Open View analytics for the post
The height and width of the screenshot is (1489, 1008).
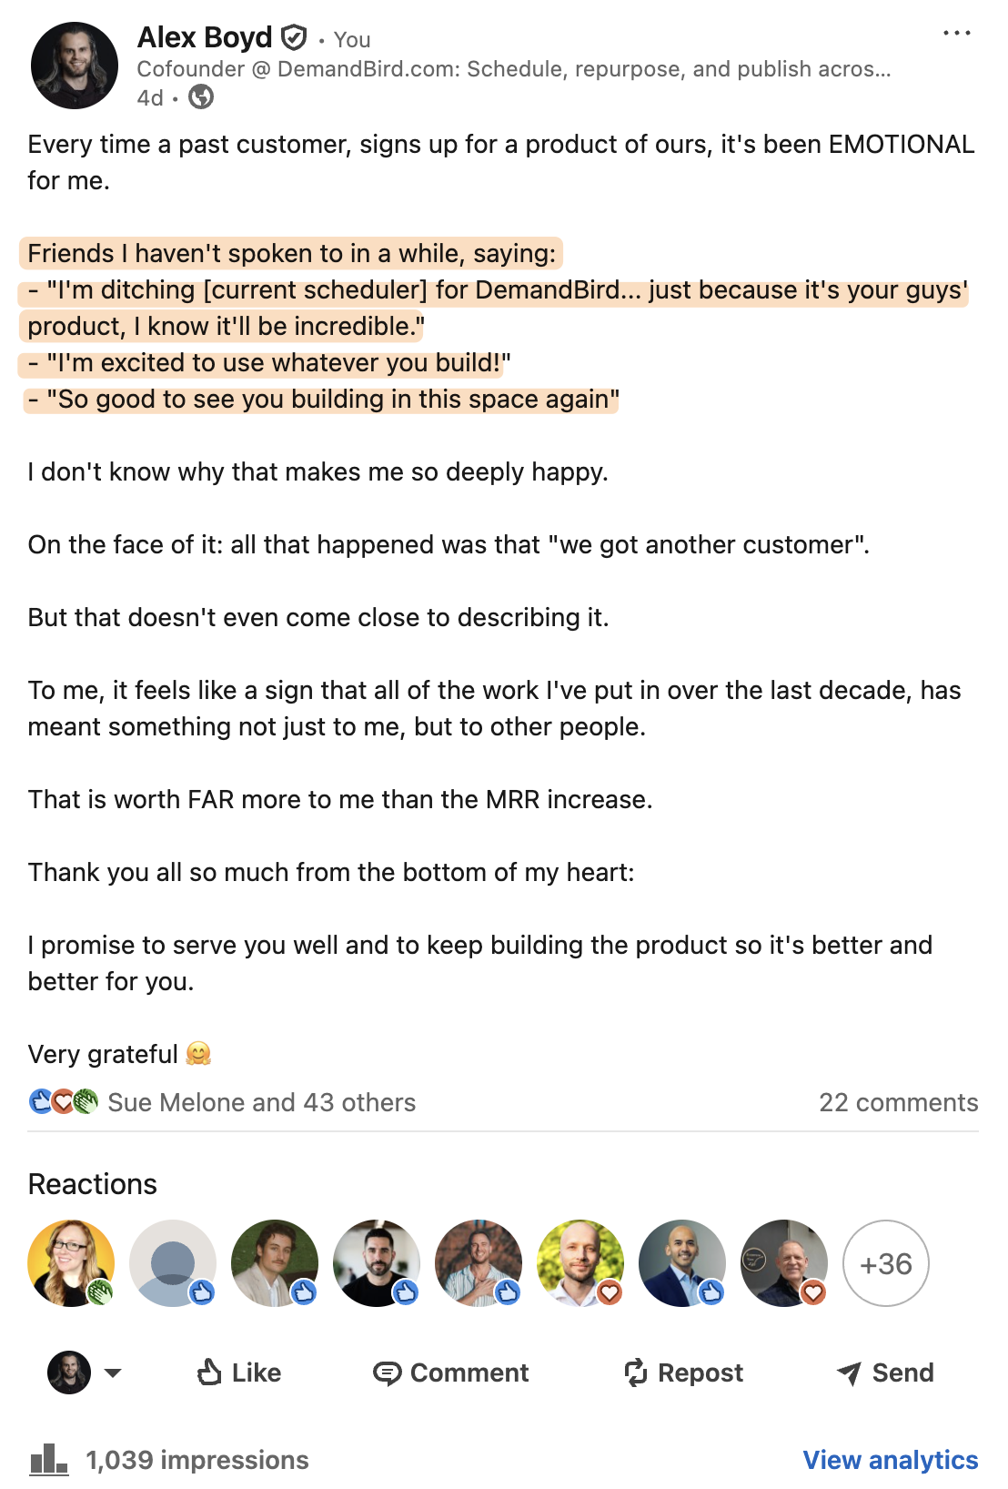890,1460
